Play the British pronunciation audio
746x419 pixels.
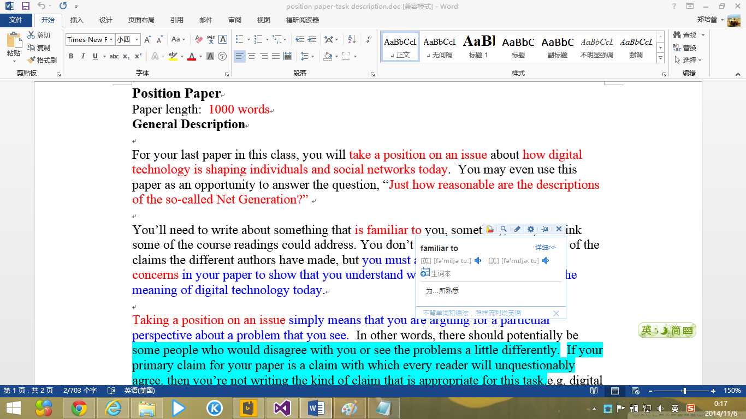478,261
